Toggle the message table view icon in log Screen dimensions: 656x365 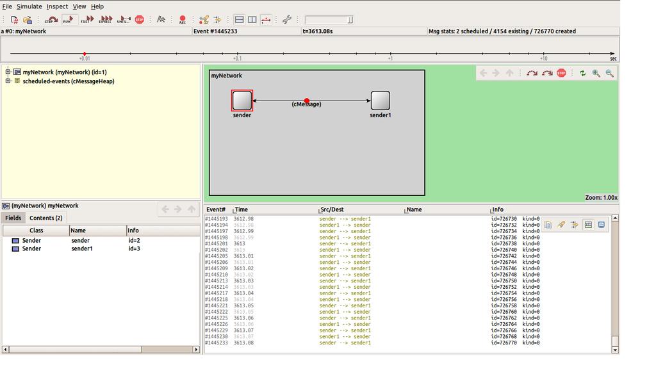[588, 225]
